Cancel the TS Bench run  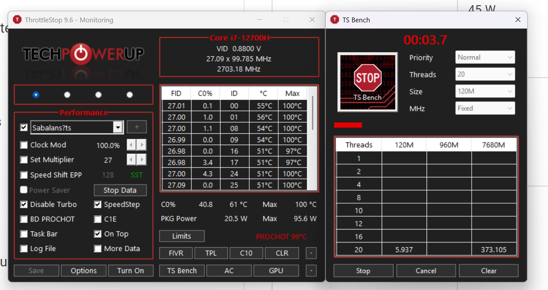[426, 271]
